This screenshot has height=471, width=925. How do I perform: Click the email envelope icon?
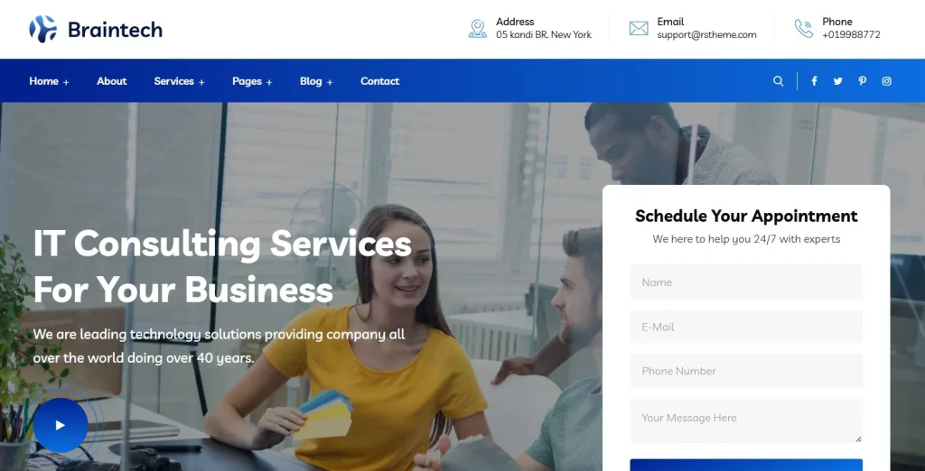(x=639, y=28)
